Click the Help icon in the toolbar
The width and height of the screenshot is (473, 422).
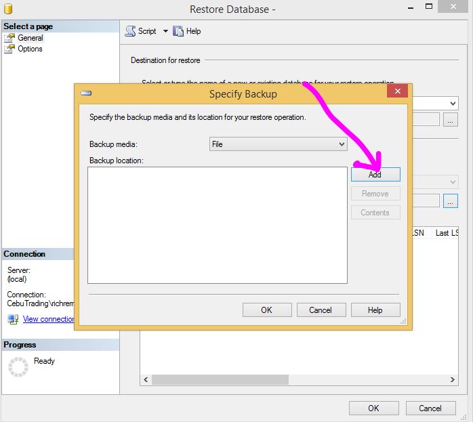point(179,31)
